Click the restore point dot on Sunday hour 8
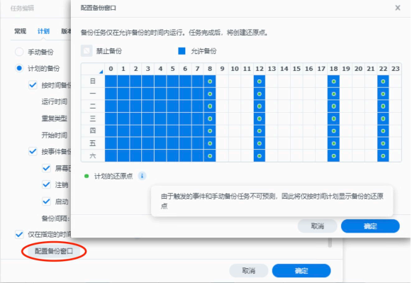This screenshot has width=412, height=283. [x=210, y=82]
